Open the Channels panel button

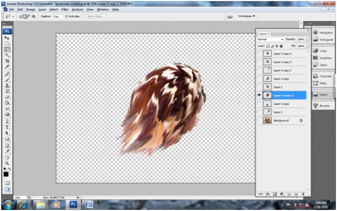tap(323, 76)
